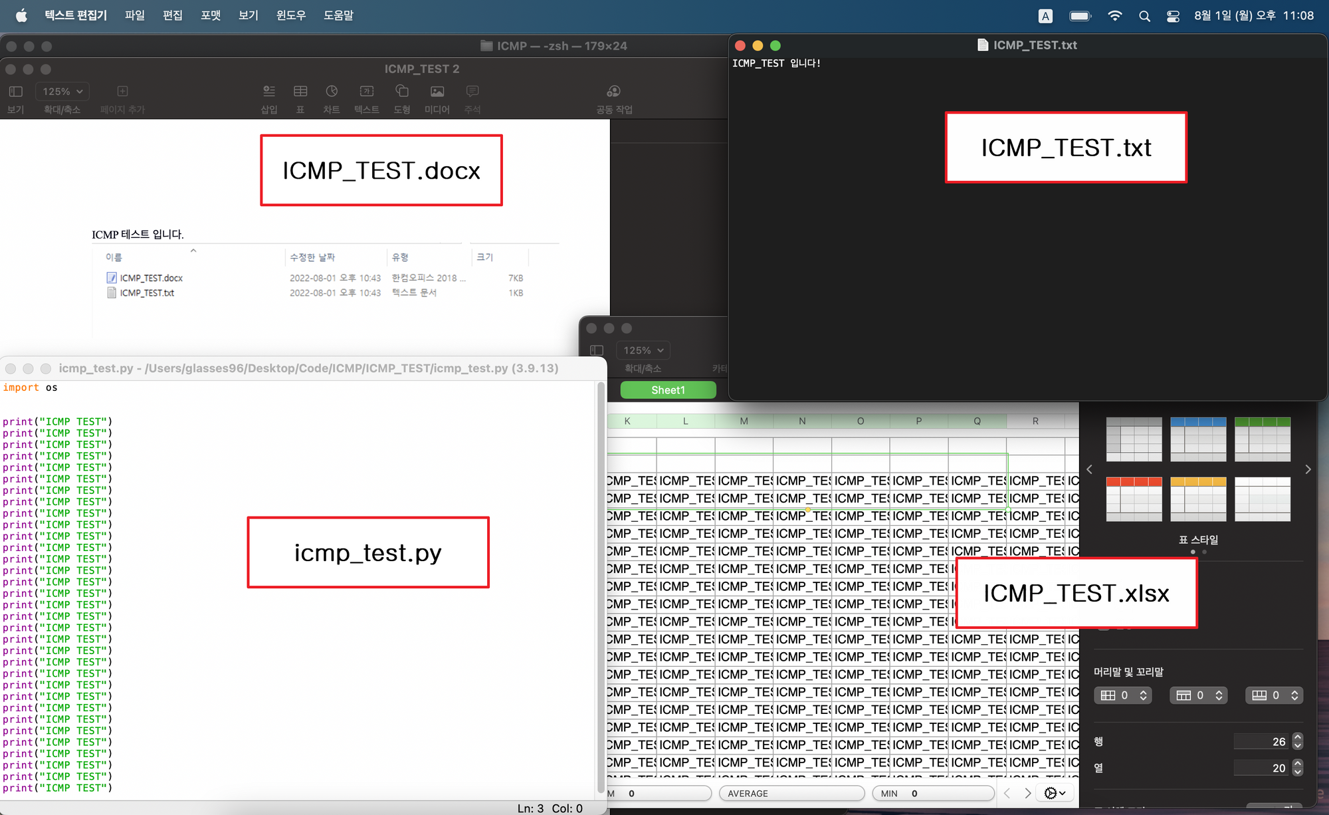Image resolution: width=1329 pixels, height=815 pixels.
Task: Sort by the 유형 column header
Action: 400,257
